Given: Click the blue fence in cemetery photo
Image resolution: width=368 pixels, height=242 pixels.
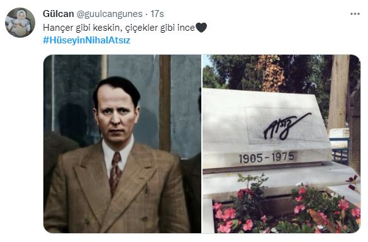Looking at the screenshot, I should (340, 151).
